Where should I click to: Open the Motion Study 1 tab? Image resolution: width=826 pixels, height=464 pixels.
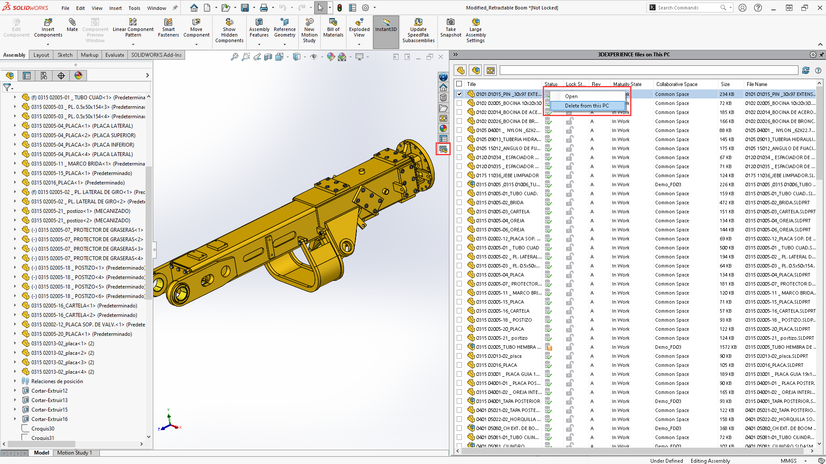tap(74, 453)
